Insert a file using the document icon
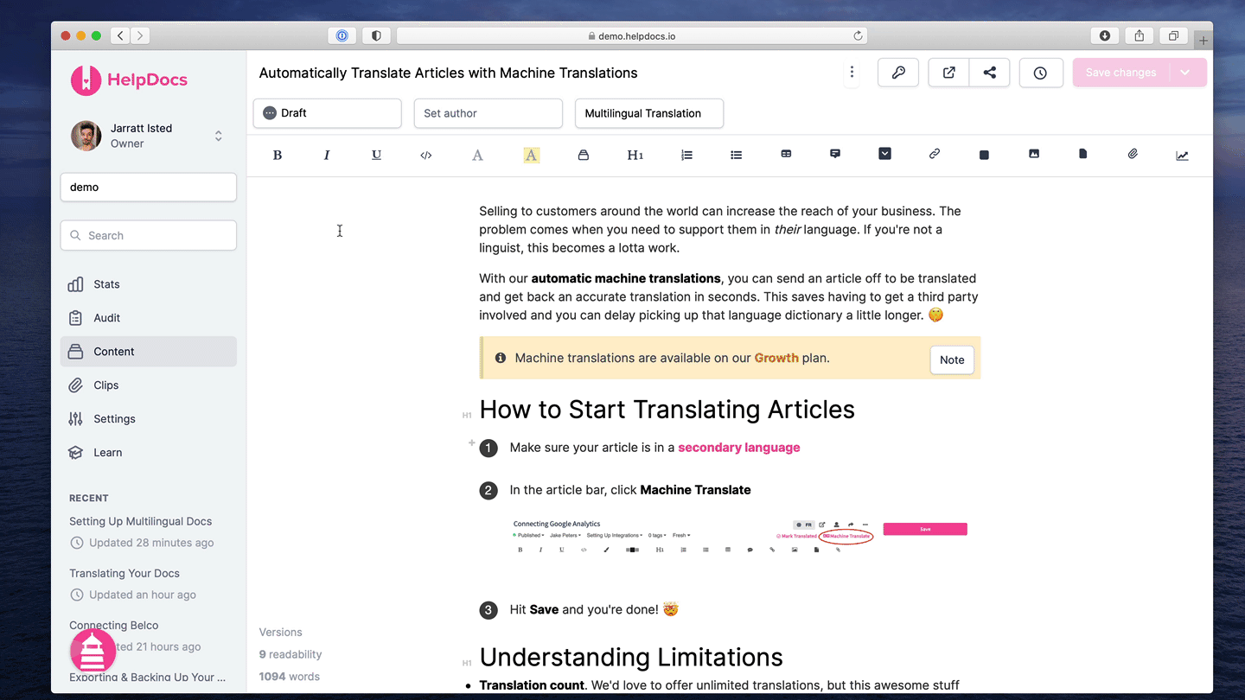This screenshot has width=1245, height=700. 1082,154
